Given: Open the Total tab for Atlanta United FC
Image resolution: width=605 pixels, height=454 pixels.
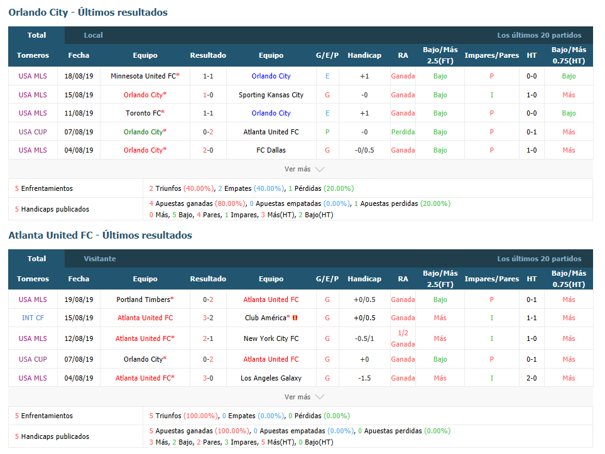Looking at the screenshot, I should point(36,259).
